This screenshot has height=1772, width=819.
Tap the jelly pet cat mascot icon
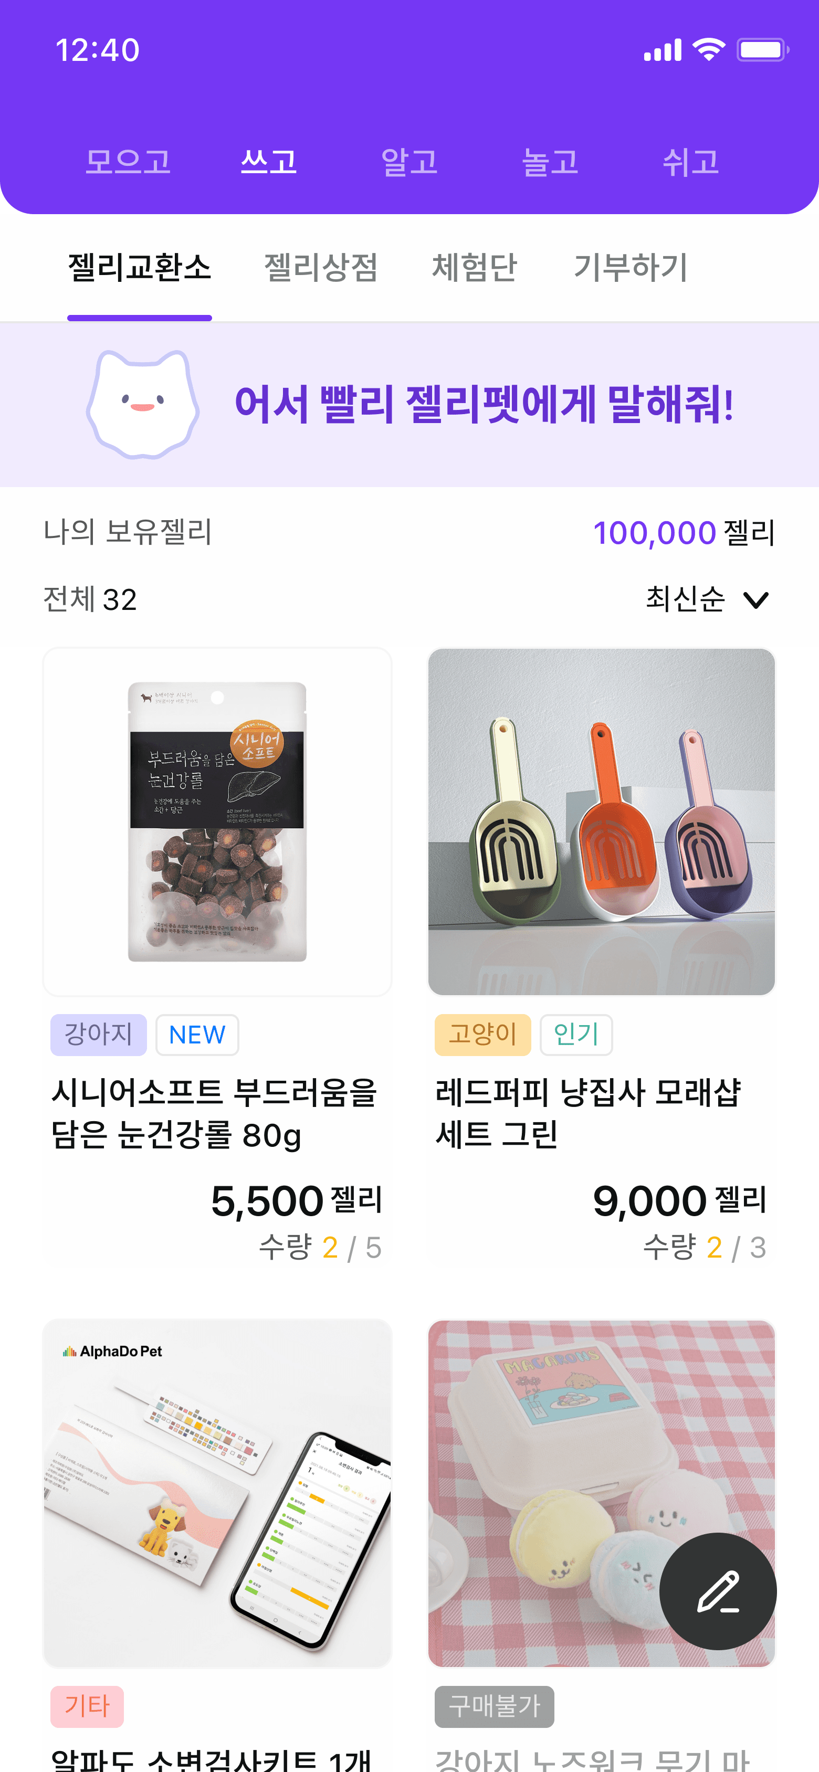142,405
